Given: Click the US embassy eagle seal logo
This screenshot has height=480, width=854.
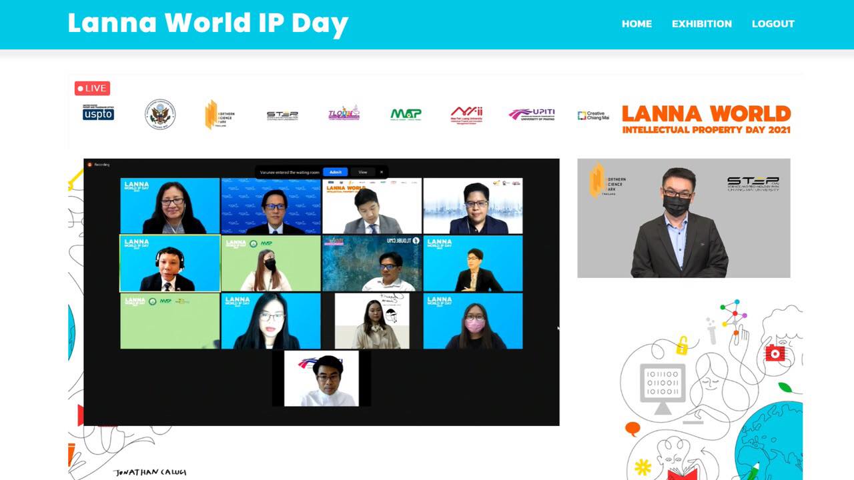Looking at the screenshot, I should (x=160, y=114).
